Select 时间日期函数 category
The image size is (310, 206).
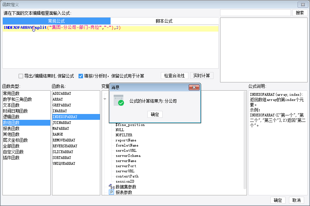click(26, 111)
